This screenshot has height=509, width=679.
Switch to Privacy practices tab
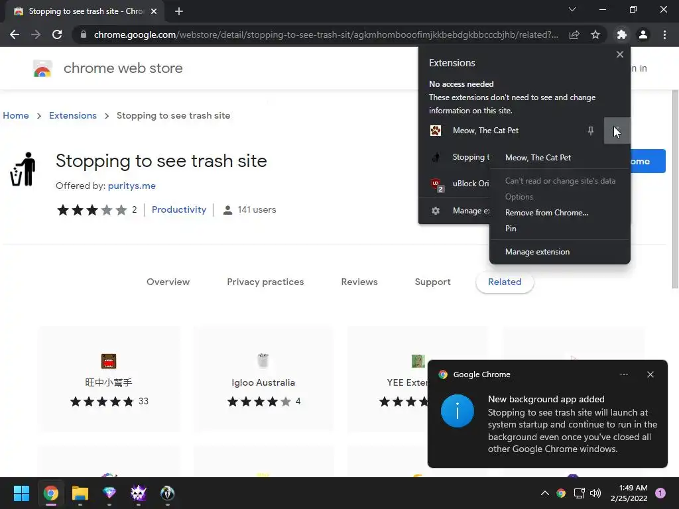[265, 282]
